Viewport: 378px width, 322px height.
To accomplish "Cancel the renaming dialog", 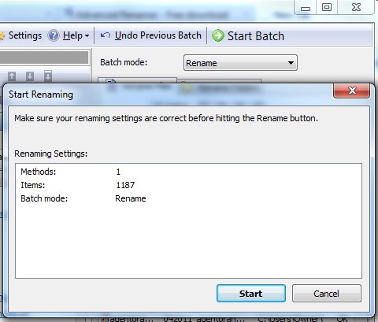I will (327, 294).
